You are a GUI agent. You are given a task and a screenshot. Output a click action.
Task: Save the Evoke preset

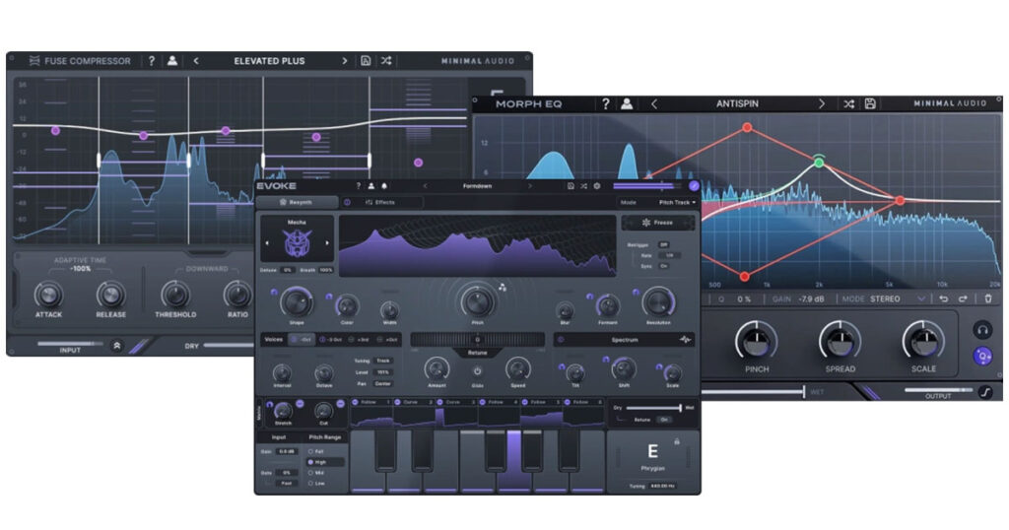point(571,186)
